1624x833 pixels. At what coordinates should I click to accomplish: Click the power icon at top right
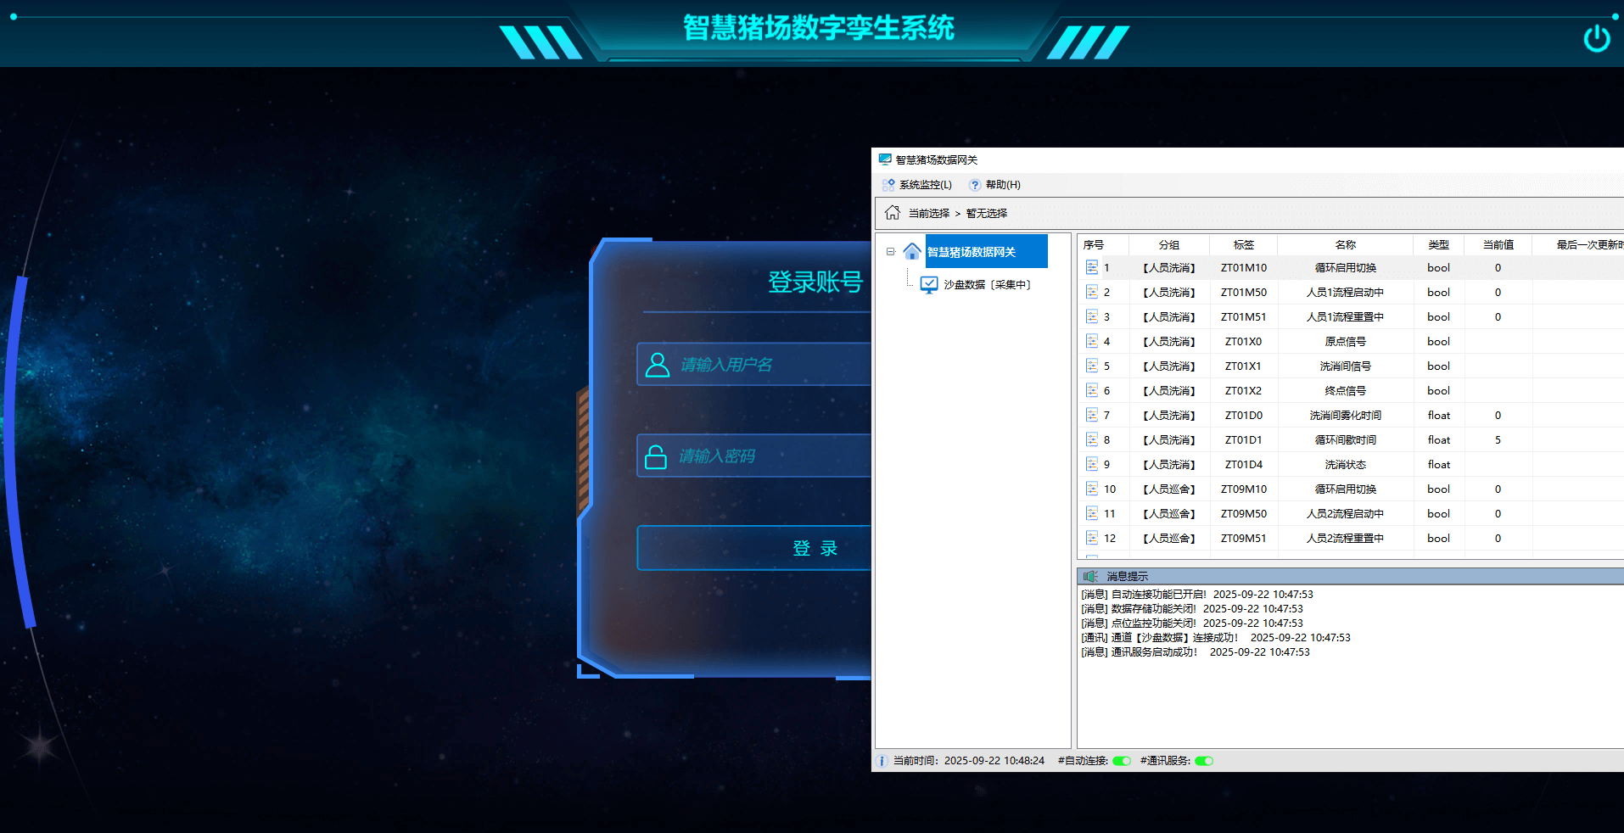click(x=1596, y=38)
